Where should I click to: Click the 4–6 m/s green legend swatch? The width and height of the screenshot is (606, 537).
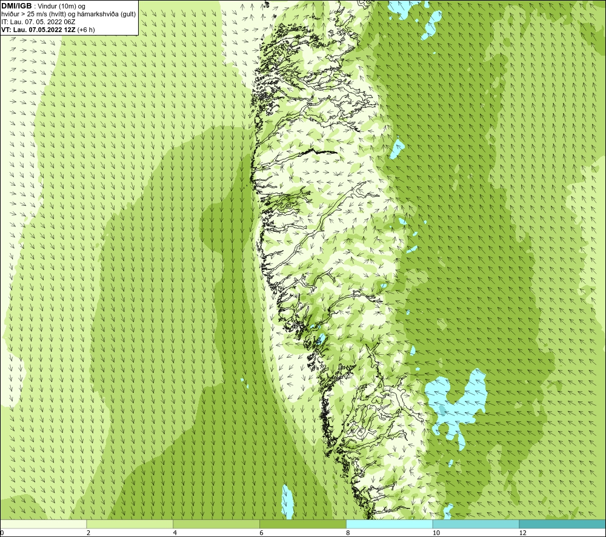tap(216, 524)
